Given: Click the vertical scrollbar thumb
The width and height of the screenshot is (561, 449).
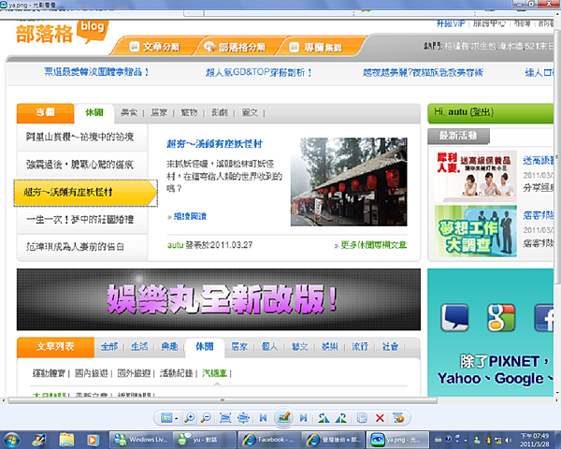Looking at the screenshot, I should 557,156.
